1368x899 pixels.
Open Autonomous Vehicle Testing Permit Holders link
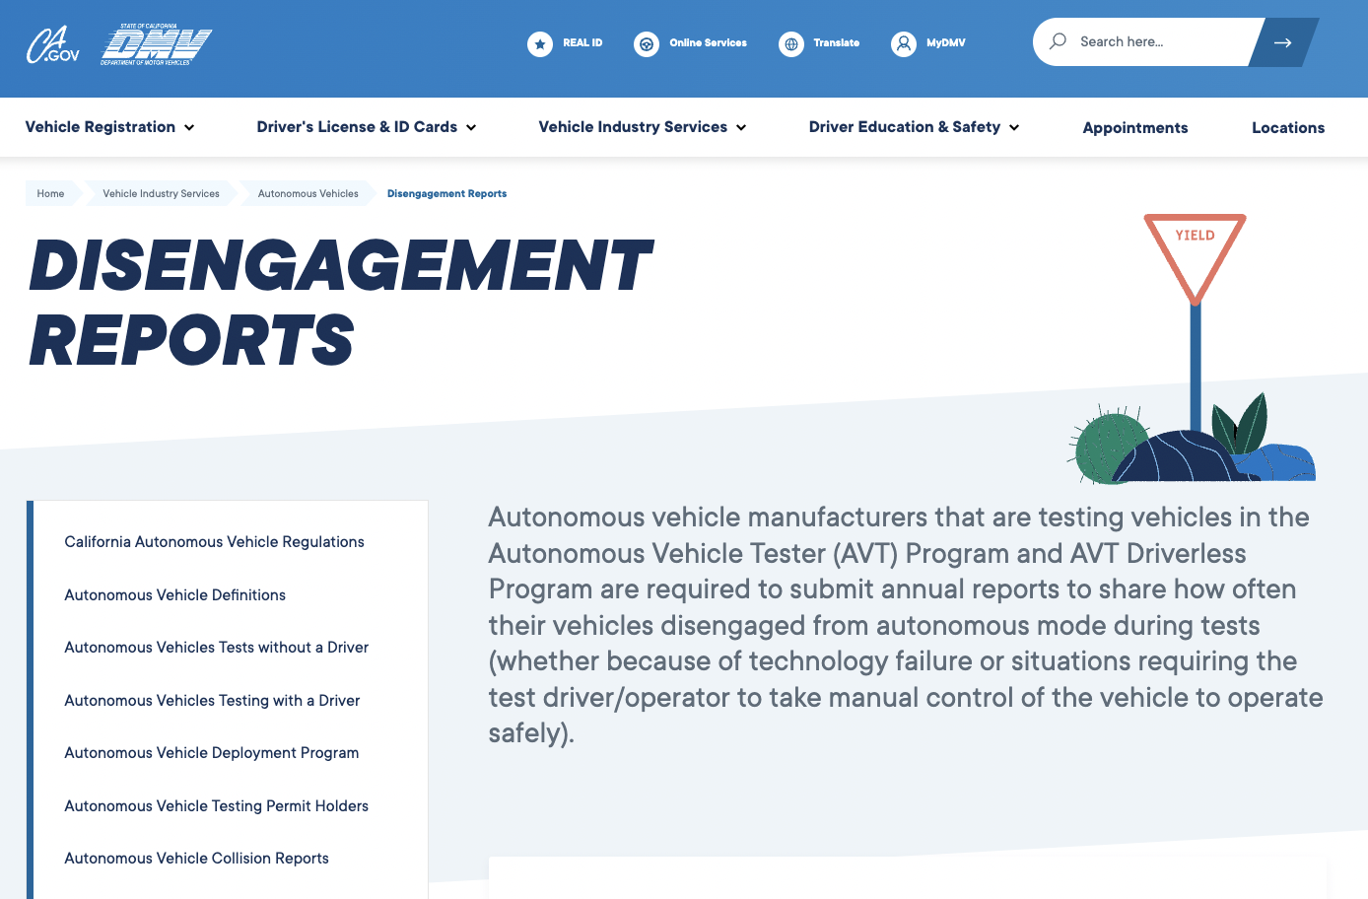click(x=216, y=806)
